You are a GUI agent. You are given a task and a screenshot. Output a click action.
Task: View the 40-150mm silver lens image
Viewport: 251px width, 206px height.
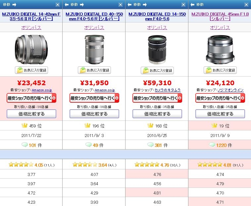coord(94,50)
